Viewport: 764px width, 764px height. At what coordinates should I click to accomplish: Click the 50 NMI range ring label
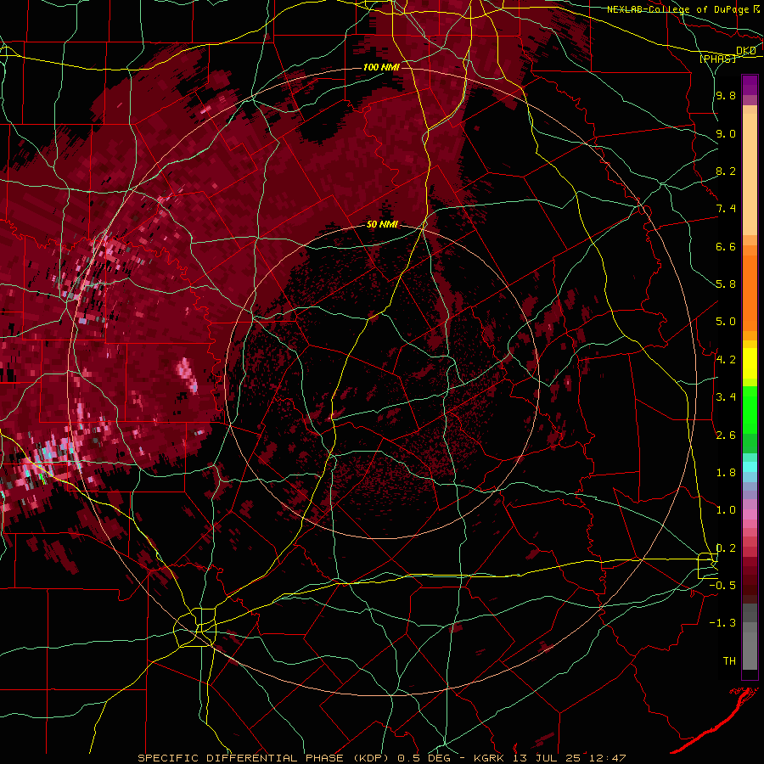tap(383, 224)
